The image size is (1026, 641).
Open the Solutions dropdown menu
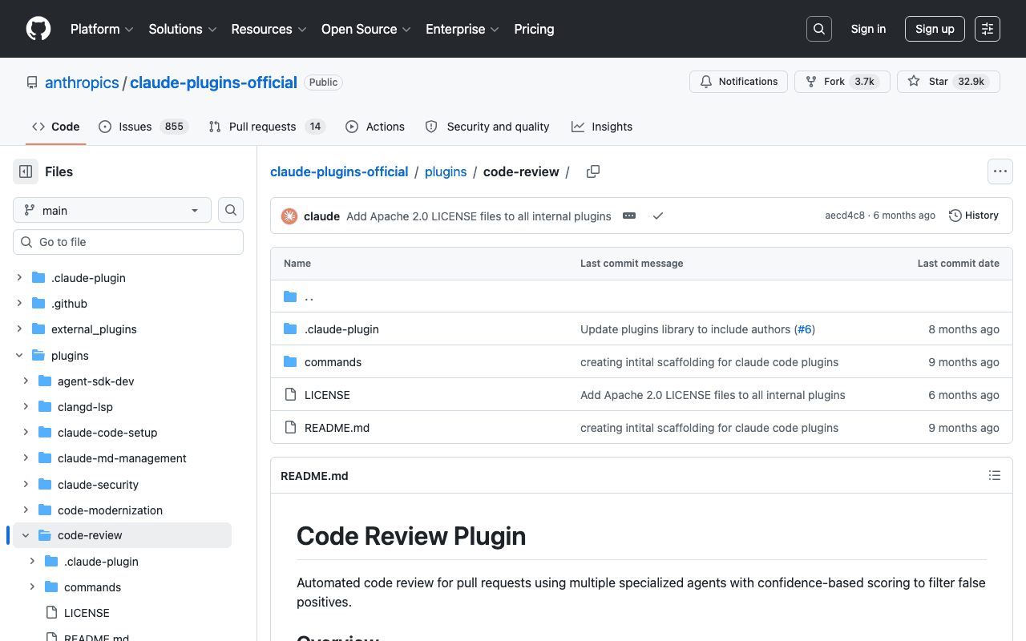point(183,29)
